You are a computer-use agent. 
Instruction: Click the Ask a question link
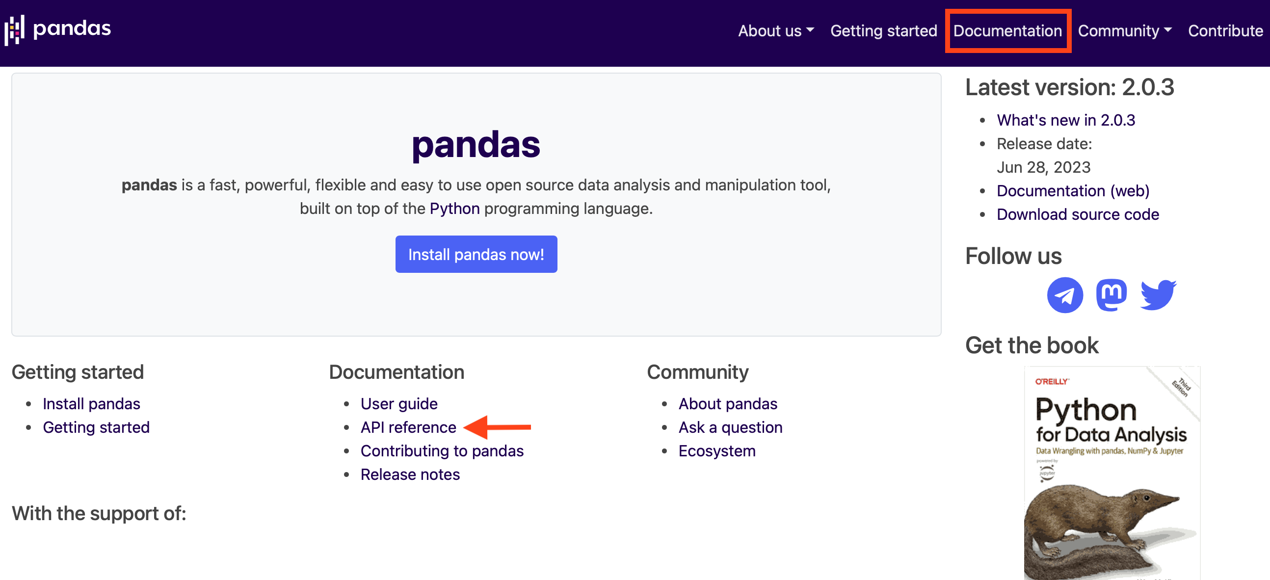coord(730,427)
